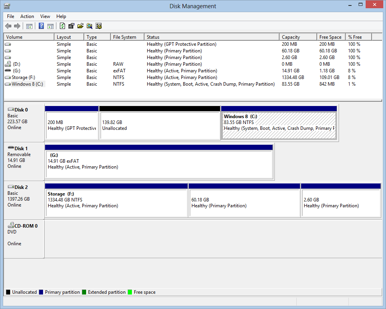Viewport: 386px width, 309px height.
Task: Open Properties from the toolbar icon
Action: pyautogui.click(x=71, y=26)
